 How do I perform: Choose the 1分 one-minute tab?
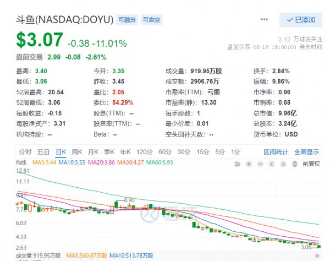(x=236, y=151)
